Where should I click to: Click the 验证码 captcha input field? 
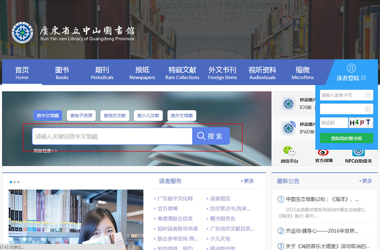coord(333,123)
